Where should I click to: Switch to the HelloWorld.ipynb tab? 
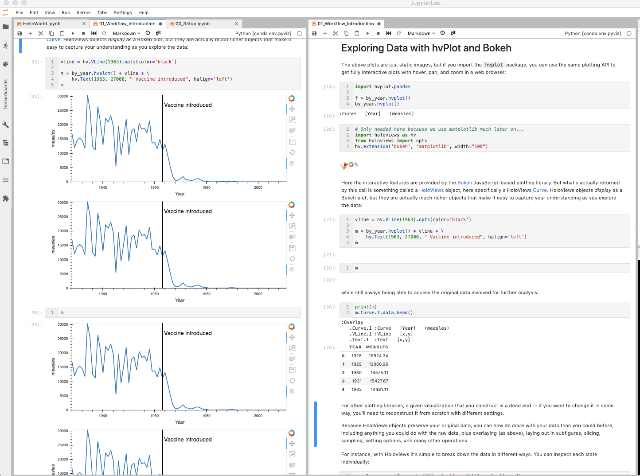42,23
